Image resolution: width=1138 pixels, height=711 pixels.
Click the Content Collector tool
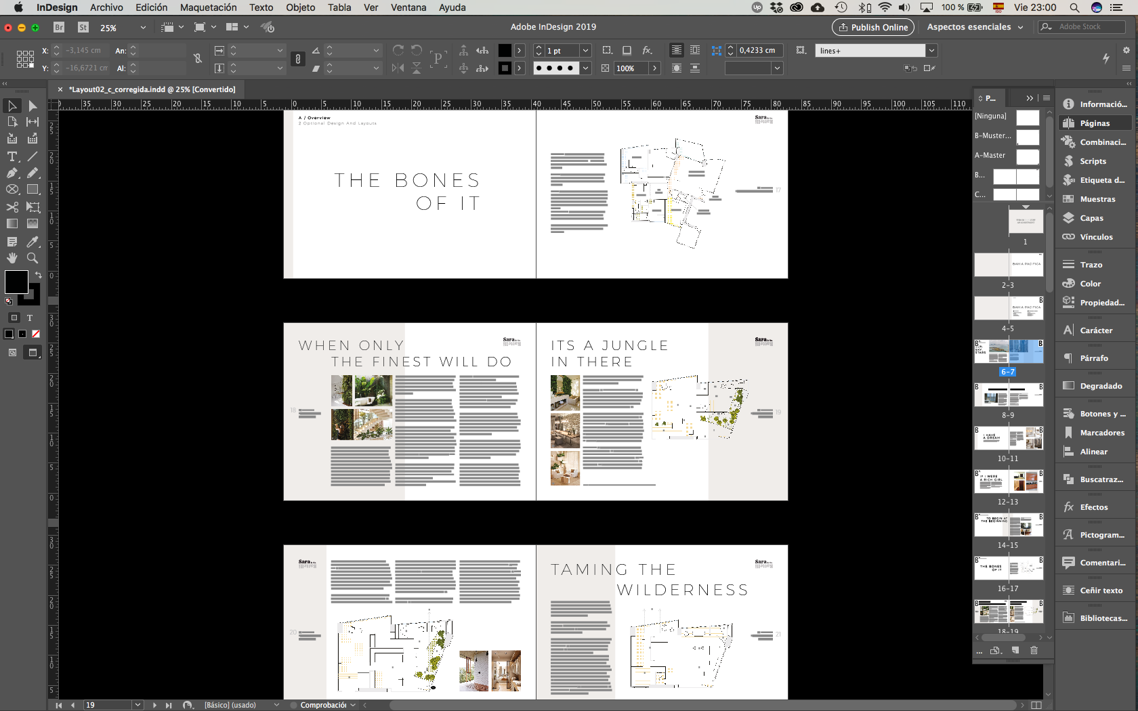(x=12, y=139)
